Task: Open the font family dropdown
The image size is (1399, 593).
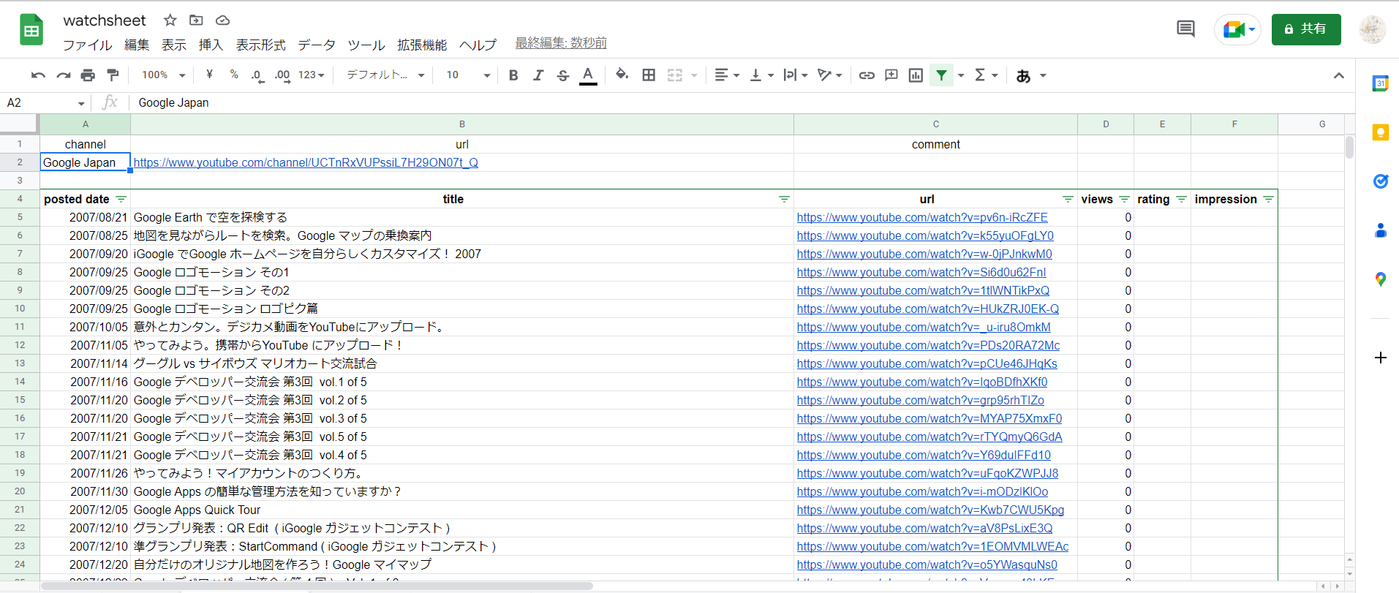Action: click(x=385, y=75)
